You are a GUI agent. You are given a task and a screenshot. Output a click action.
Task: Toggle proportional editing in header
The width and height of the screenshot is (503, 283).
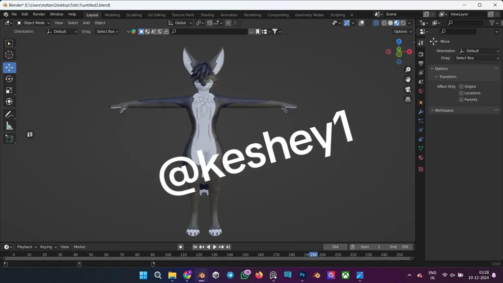point(228,23)
